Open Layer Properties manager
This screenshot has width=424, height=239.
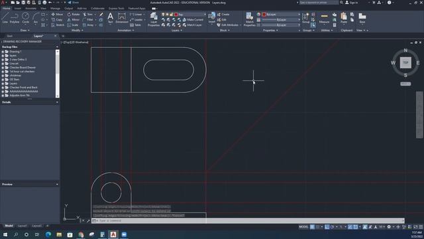[154, 19]
